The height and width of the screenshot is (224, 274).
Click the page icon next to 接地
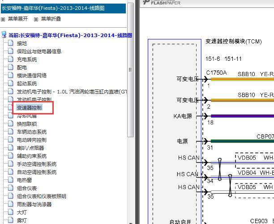point(11,43)
